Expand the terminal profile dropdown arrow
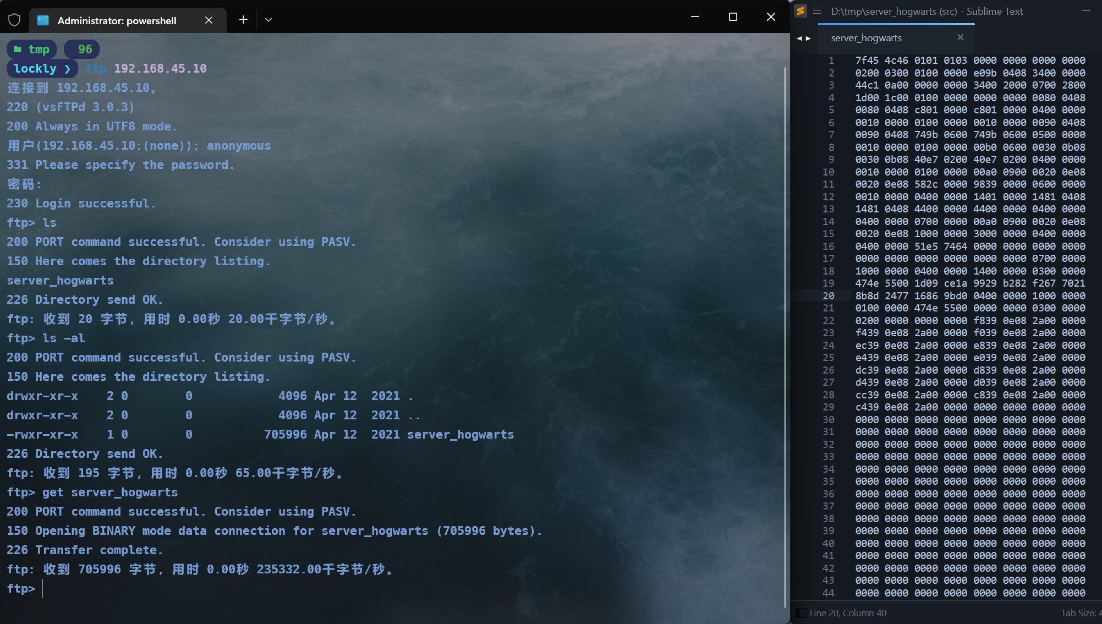 point(268,20)
